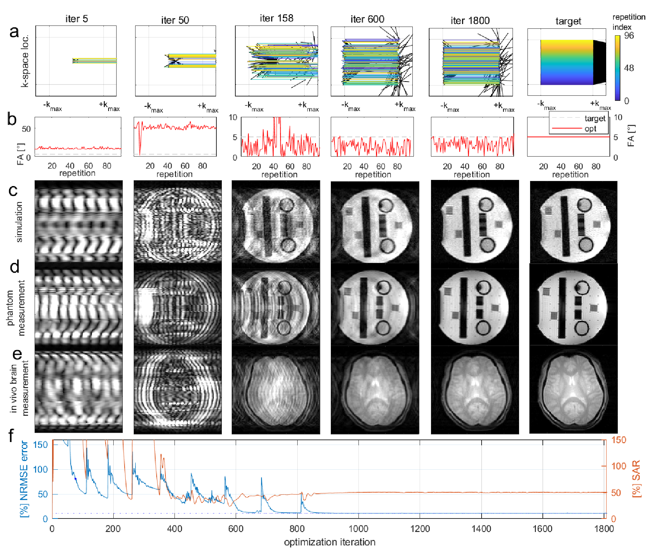Click the "iter 1800" column title
Viewport: 655px width, 552px height.
(x=470, y=21)
